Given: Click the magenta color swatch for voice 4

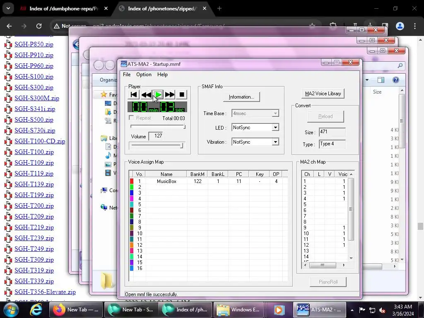Looking at the screenshot, I should coord(132,199).
